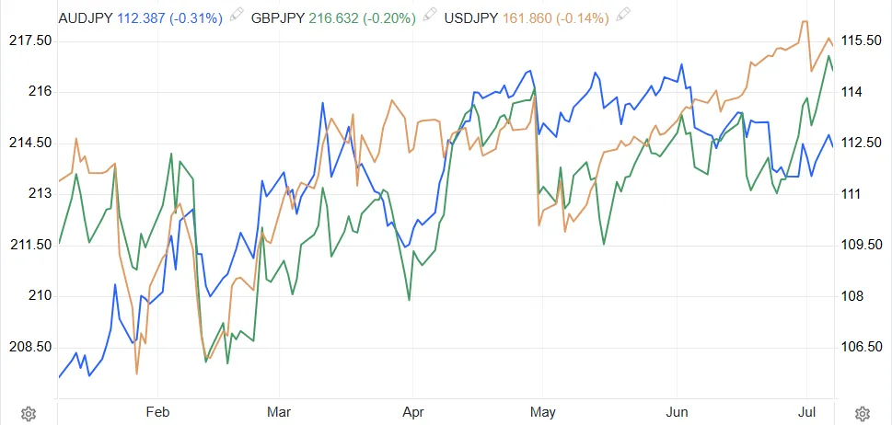Click the 115.50 right price axis label
Viewport: 892px width, 425px height.
[x=861, y=40]
